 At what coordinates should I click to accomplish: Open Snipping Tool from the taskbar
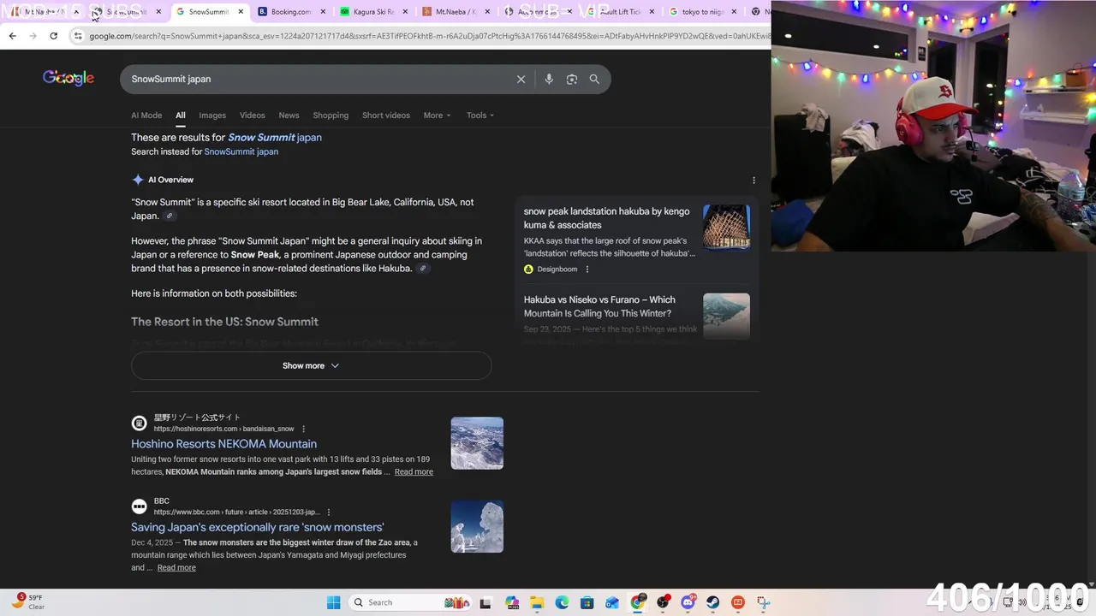point(763,602)
